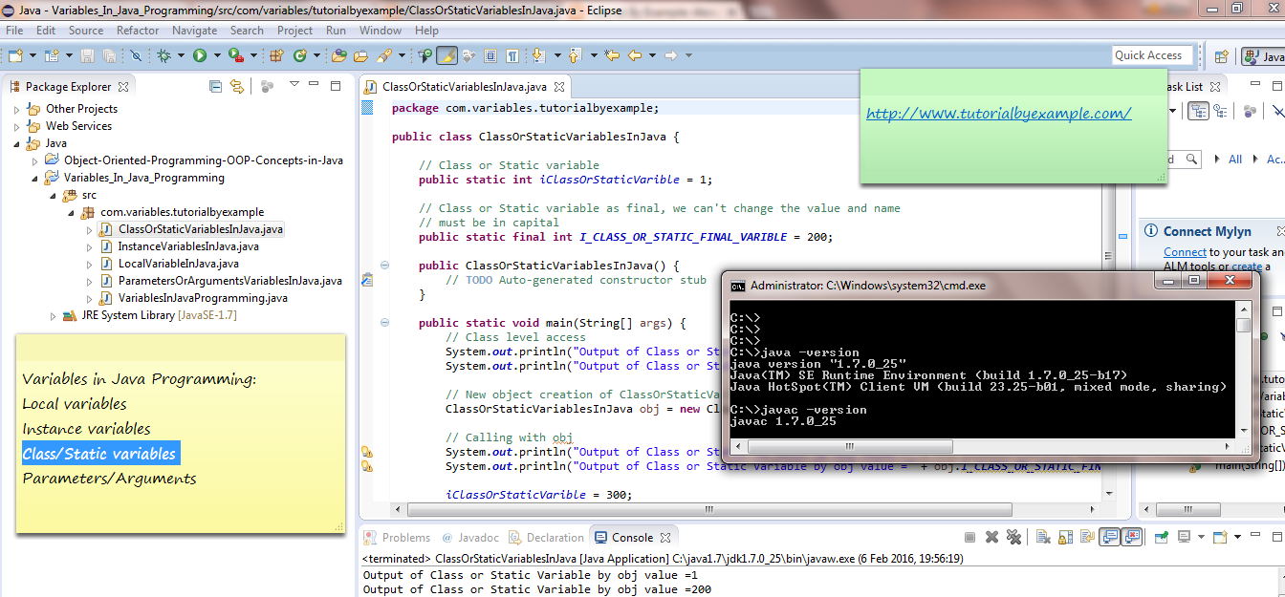Image resolution: width=1285 pixels, height=597 pixels.
Task: Expand the Object-Oriented-Programming-OOP-Concepts-in-Java project
Action: point(35,160)
